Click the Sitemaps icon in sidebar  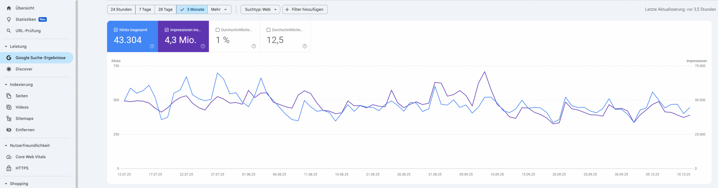point(9,118)
